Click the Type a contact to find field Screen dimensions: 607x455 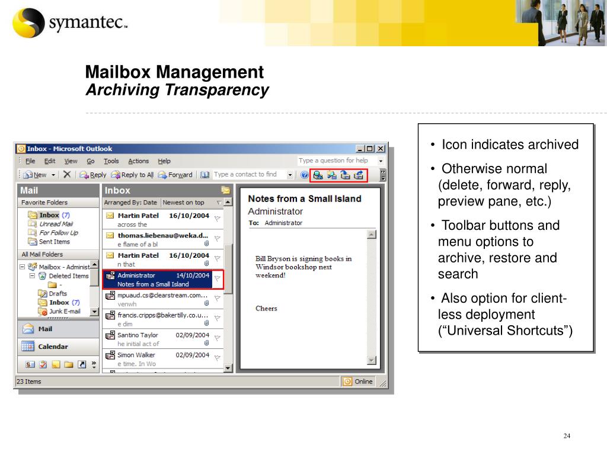(250, 175)
